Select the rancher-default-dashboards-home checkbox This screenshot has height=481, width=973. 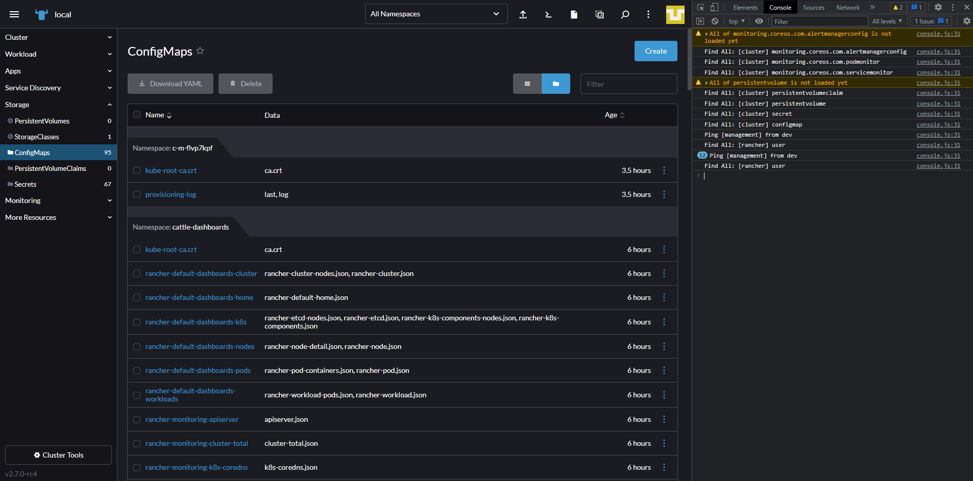click(137, 297)
